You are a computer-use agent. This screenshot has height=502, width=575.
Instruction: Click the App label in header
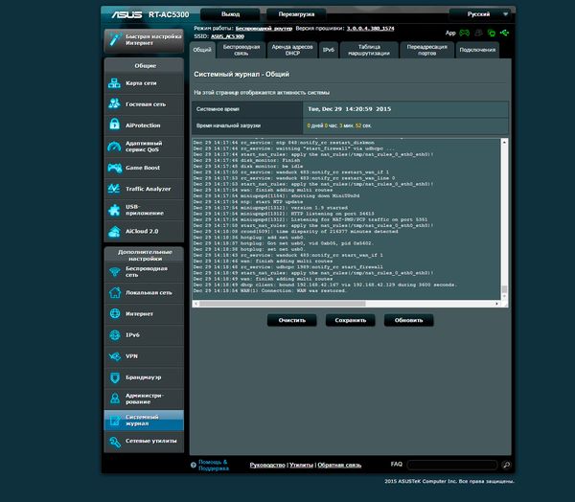(x=450, y=33)
